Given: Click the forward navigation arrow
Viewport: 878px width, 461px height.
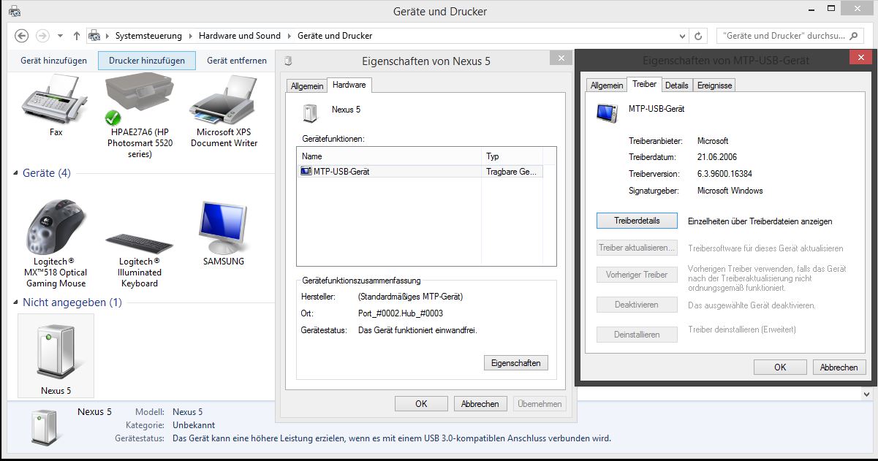Looking at the screenshot, I should (x=42, y=35).
